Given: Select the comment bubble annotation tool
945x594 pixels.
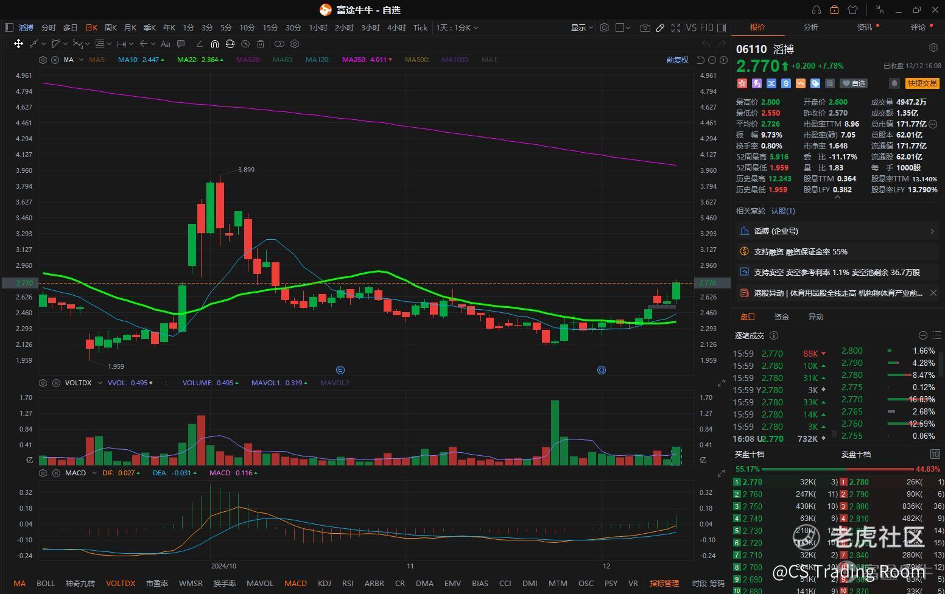Looking at the screenshot, I should pos(181,44).
